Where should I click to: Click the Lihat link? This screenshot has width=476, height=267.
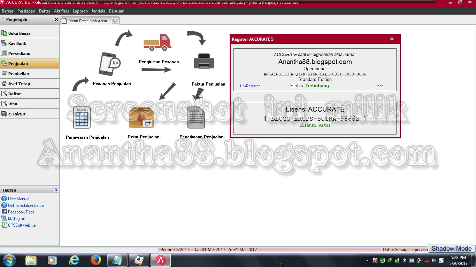[x=378, y=86]
